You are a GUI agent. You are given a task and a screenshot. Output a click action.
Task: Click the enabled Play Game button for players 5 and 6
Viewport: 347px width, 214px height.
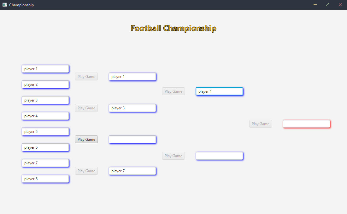86,140
